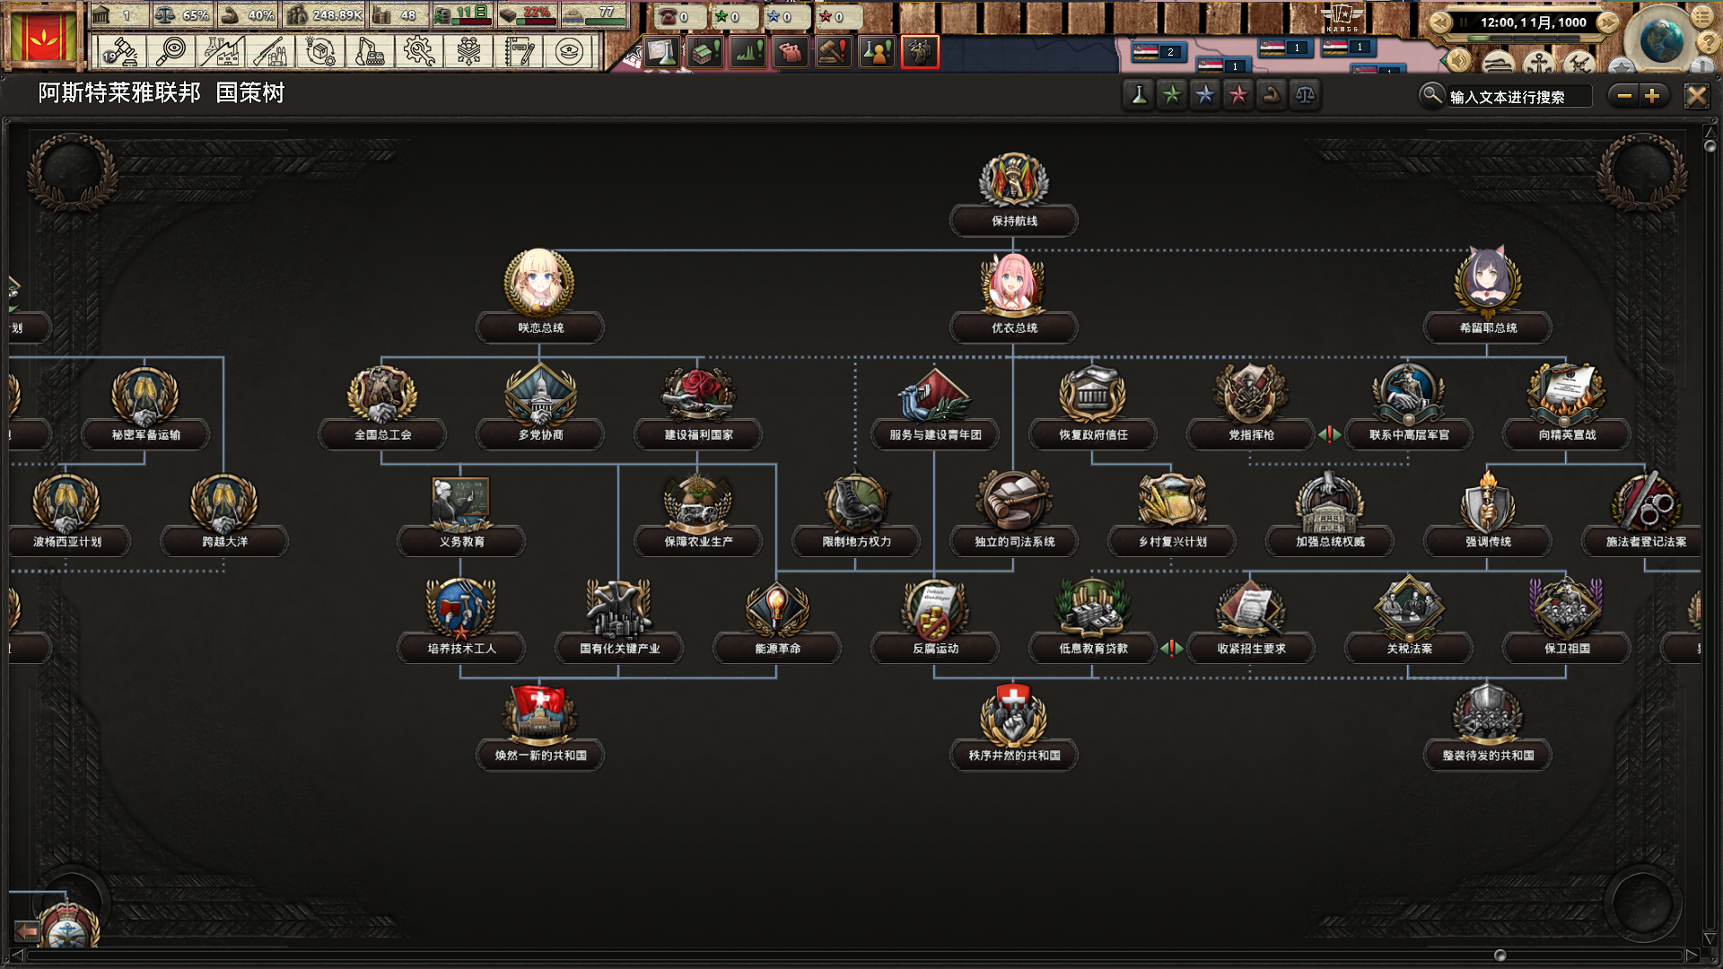Open the rifle and ammunition toolbar icon
The height and width of the screenshot is (969, 1723).
coord(270,52)
